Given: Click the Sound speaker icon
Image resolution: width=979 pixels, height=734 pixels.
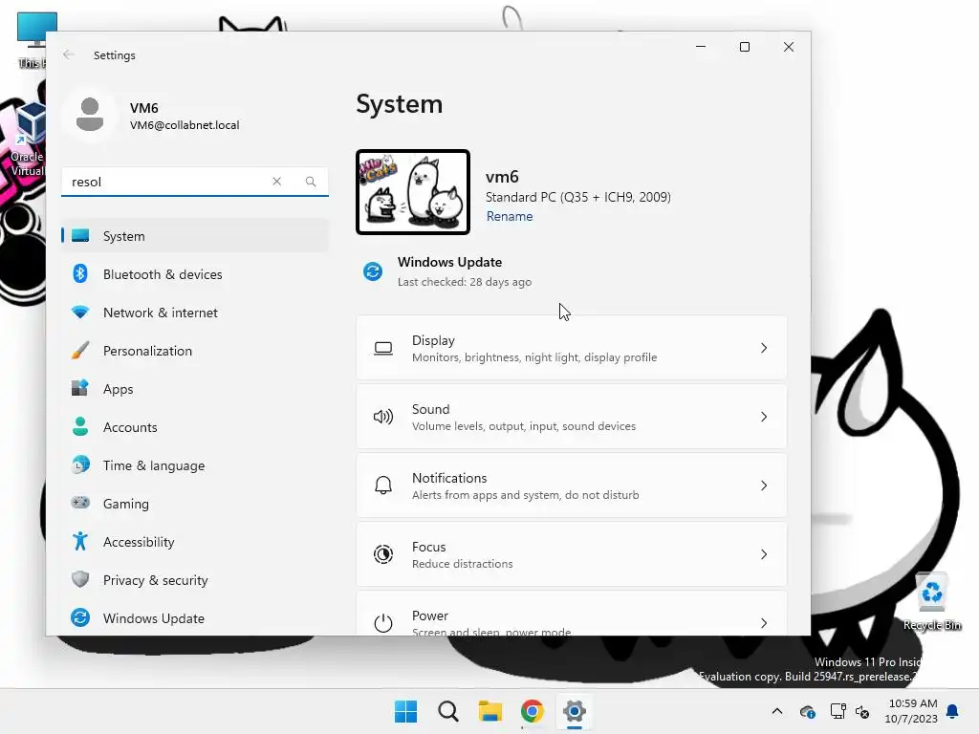Looking at the screenshot, I should click(x=383, y=417).
